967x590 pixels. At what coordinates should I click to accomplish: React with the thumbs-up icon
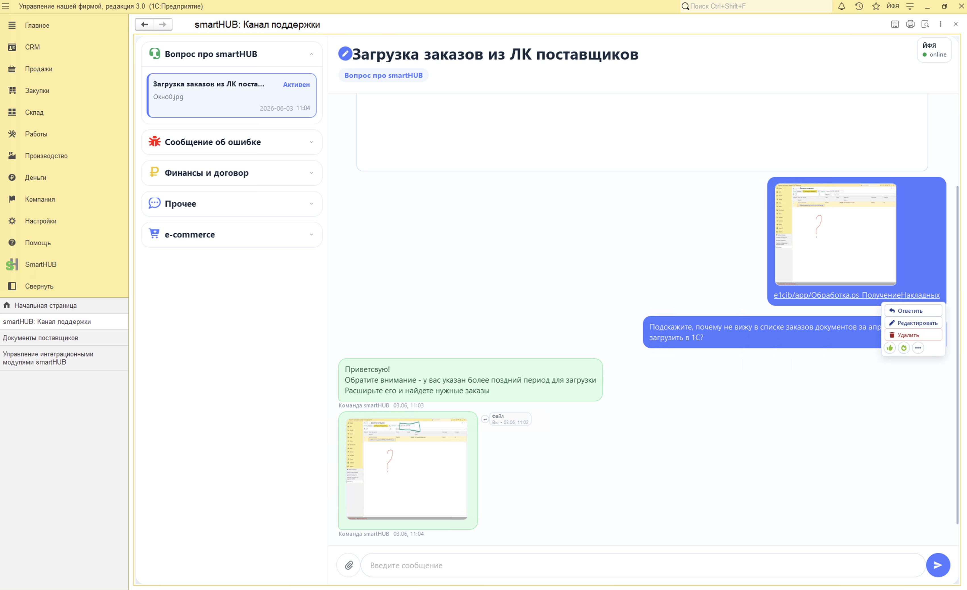pyautogui.click(x=890, y=348)
